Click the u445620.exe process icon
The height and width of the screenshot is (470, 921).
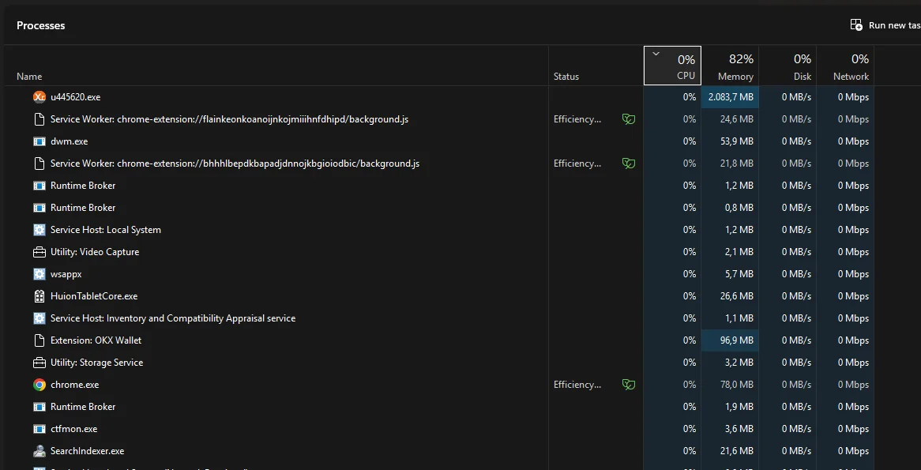39,97
